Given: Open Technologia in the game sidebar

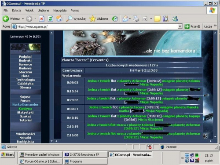Looking at the screenshot, I should (26, 80).
